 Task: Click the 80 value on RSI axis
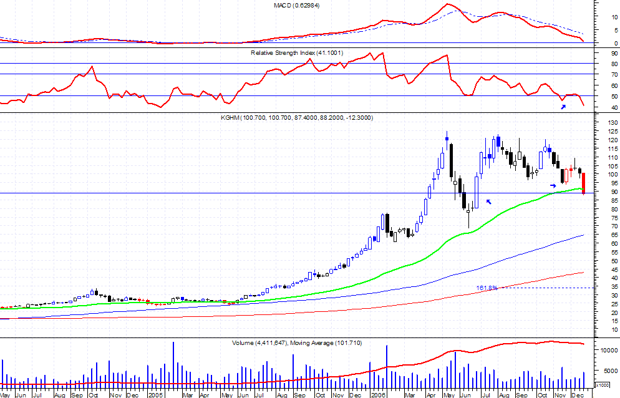point(614,64)
